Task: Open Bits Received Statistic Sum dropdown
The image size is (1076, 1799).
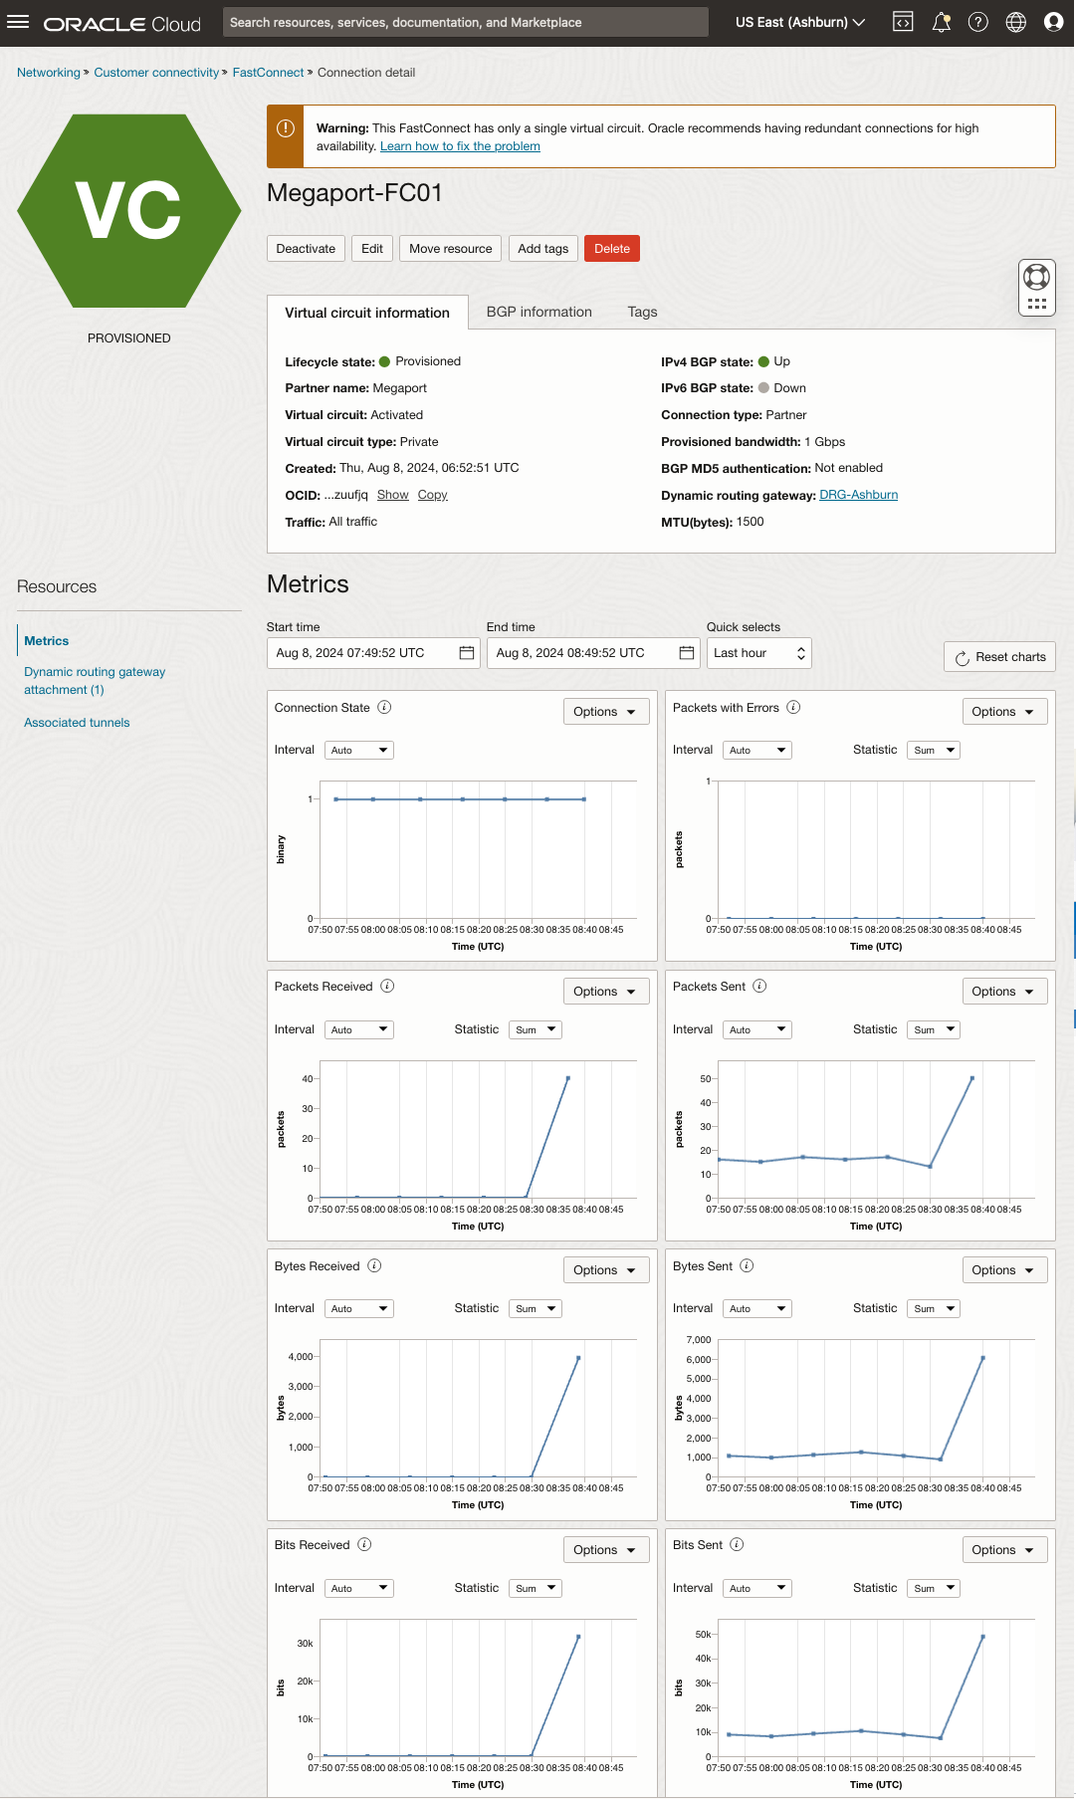Action: (536, 1589)
